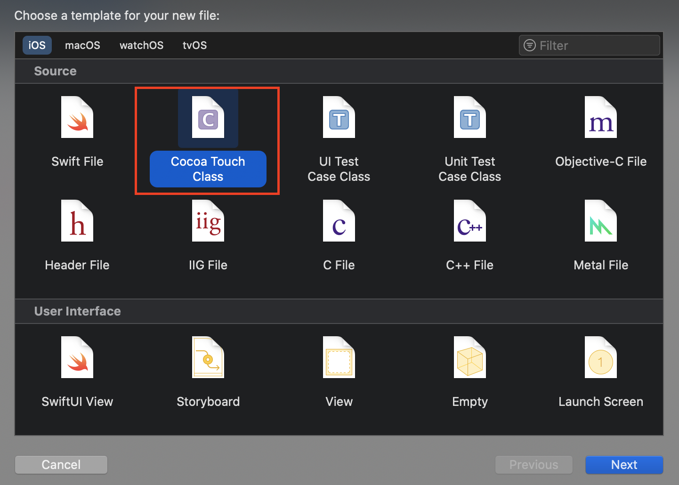Image resolution: width=679 pixels, height=485 pixels.
Task: Click the "Objective-C File" label
Action: (x=601, y=162)
